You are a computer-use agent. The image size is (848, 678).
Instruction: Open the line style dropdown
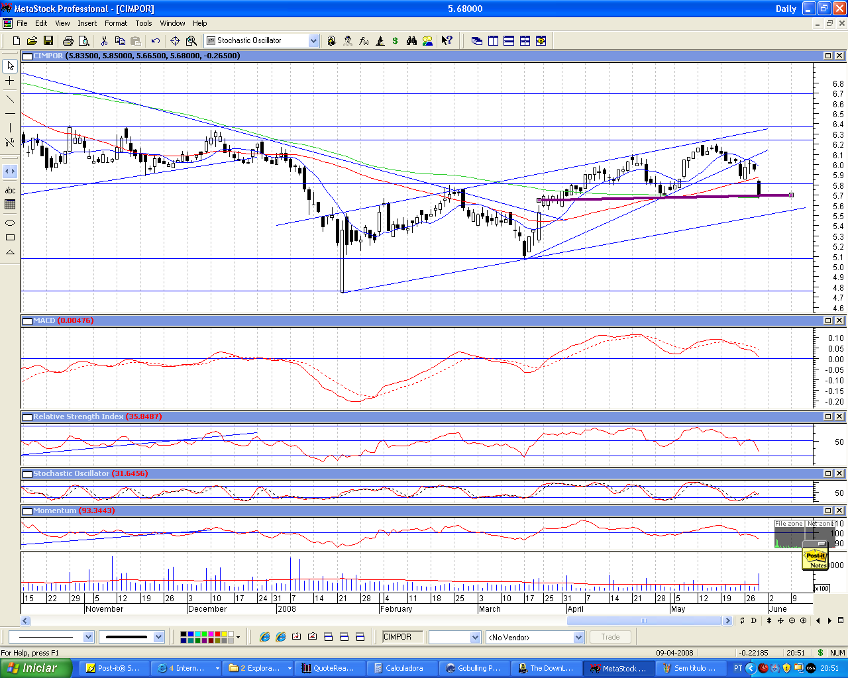click(88, 637)
